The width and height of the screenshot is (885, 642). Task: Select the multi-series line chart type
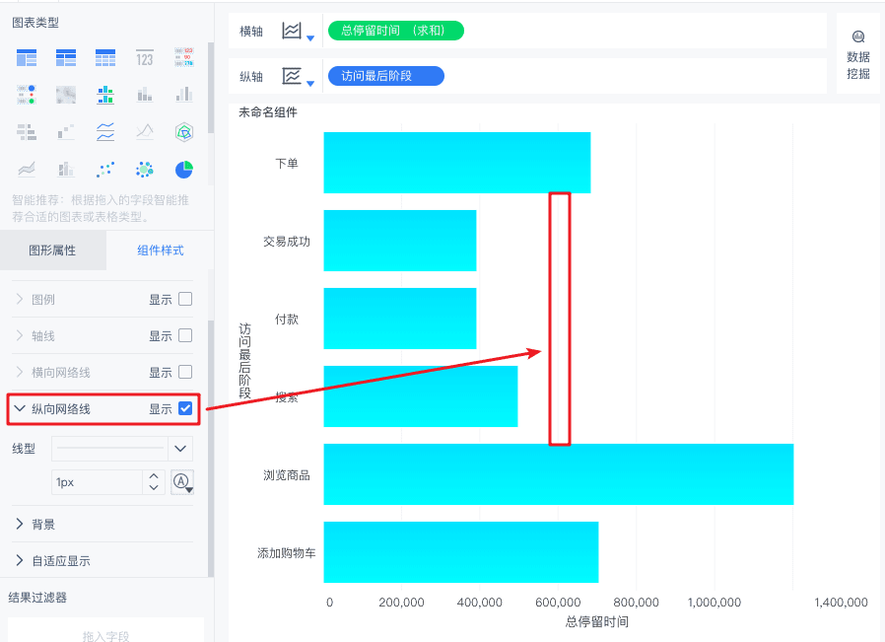point(145,131)
